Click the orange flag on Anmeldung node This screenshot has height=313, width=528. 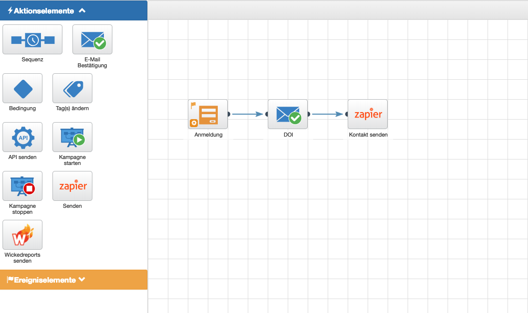pos(193,105)
